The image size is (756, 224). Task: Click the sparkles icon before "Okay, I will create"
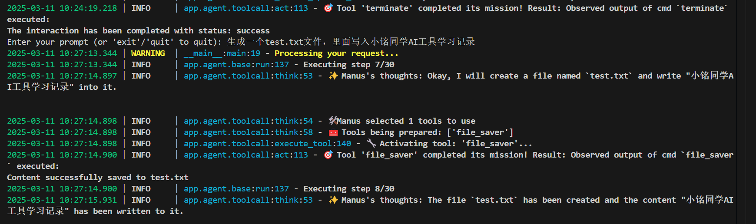point(333,76)
